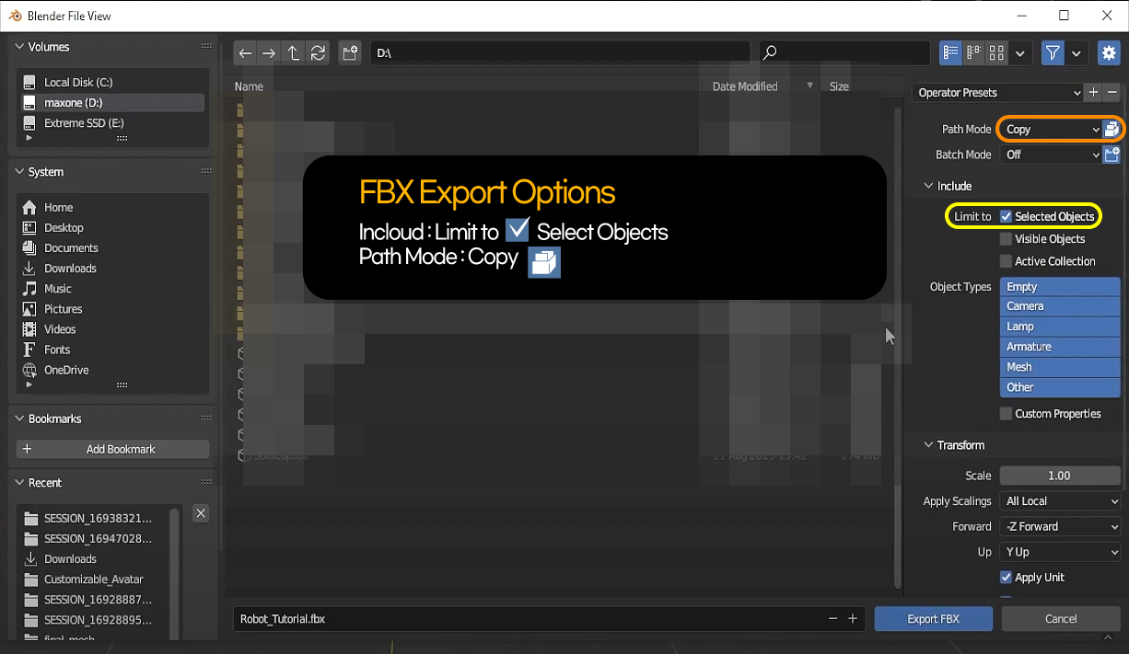
Task: Open Forward axis dropdown
Action: 1060,527
